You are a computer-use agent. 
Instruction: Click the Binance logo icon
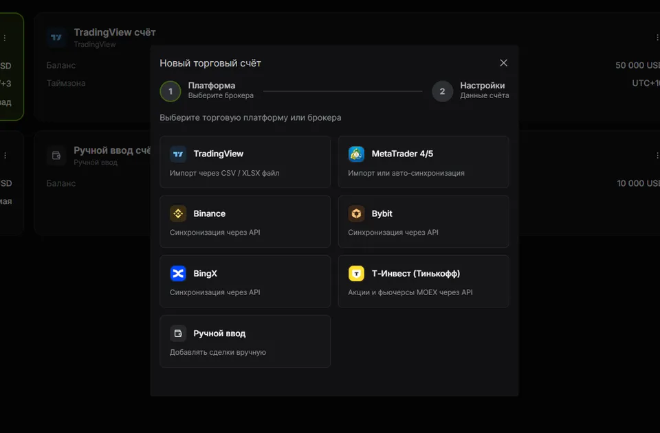pyautogui.click(x=178, y=213)
